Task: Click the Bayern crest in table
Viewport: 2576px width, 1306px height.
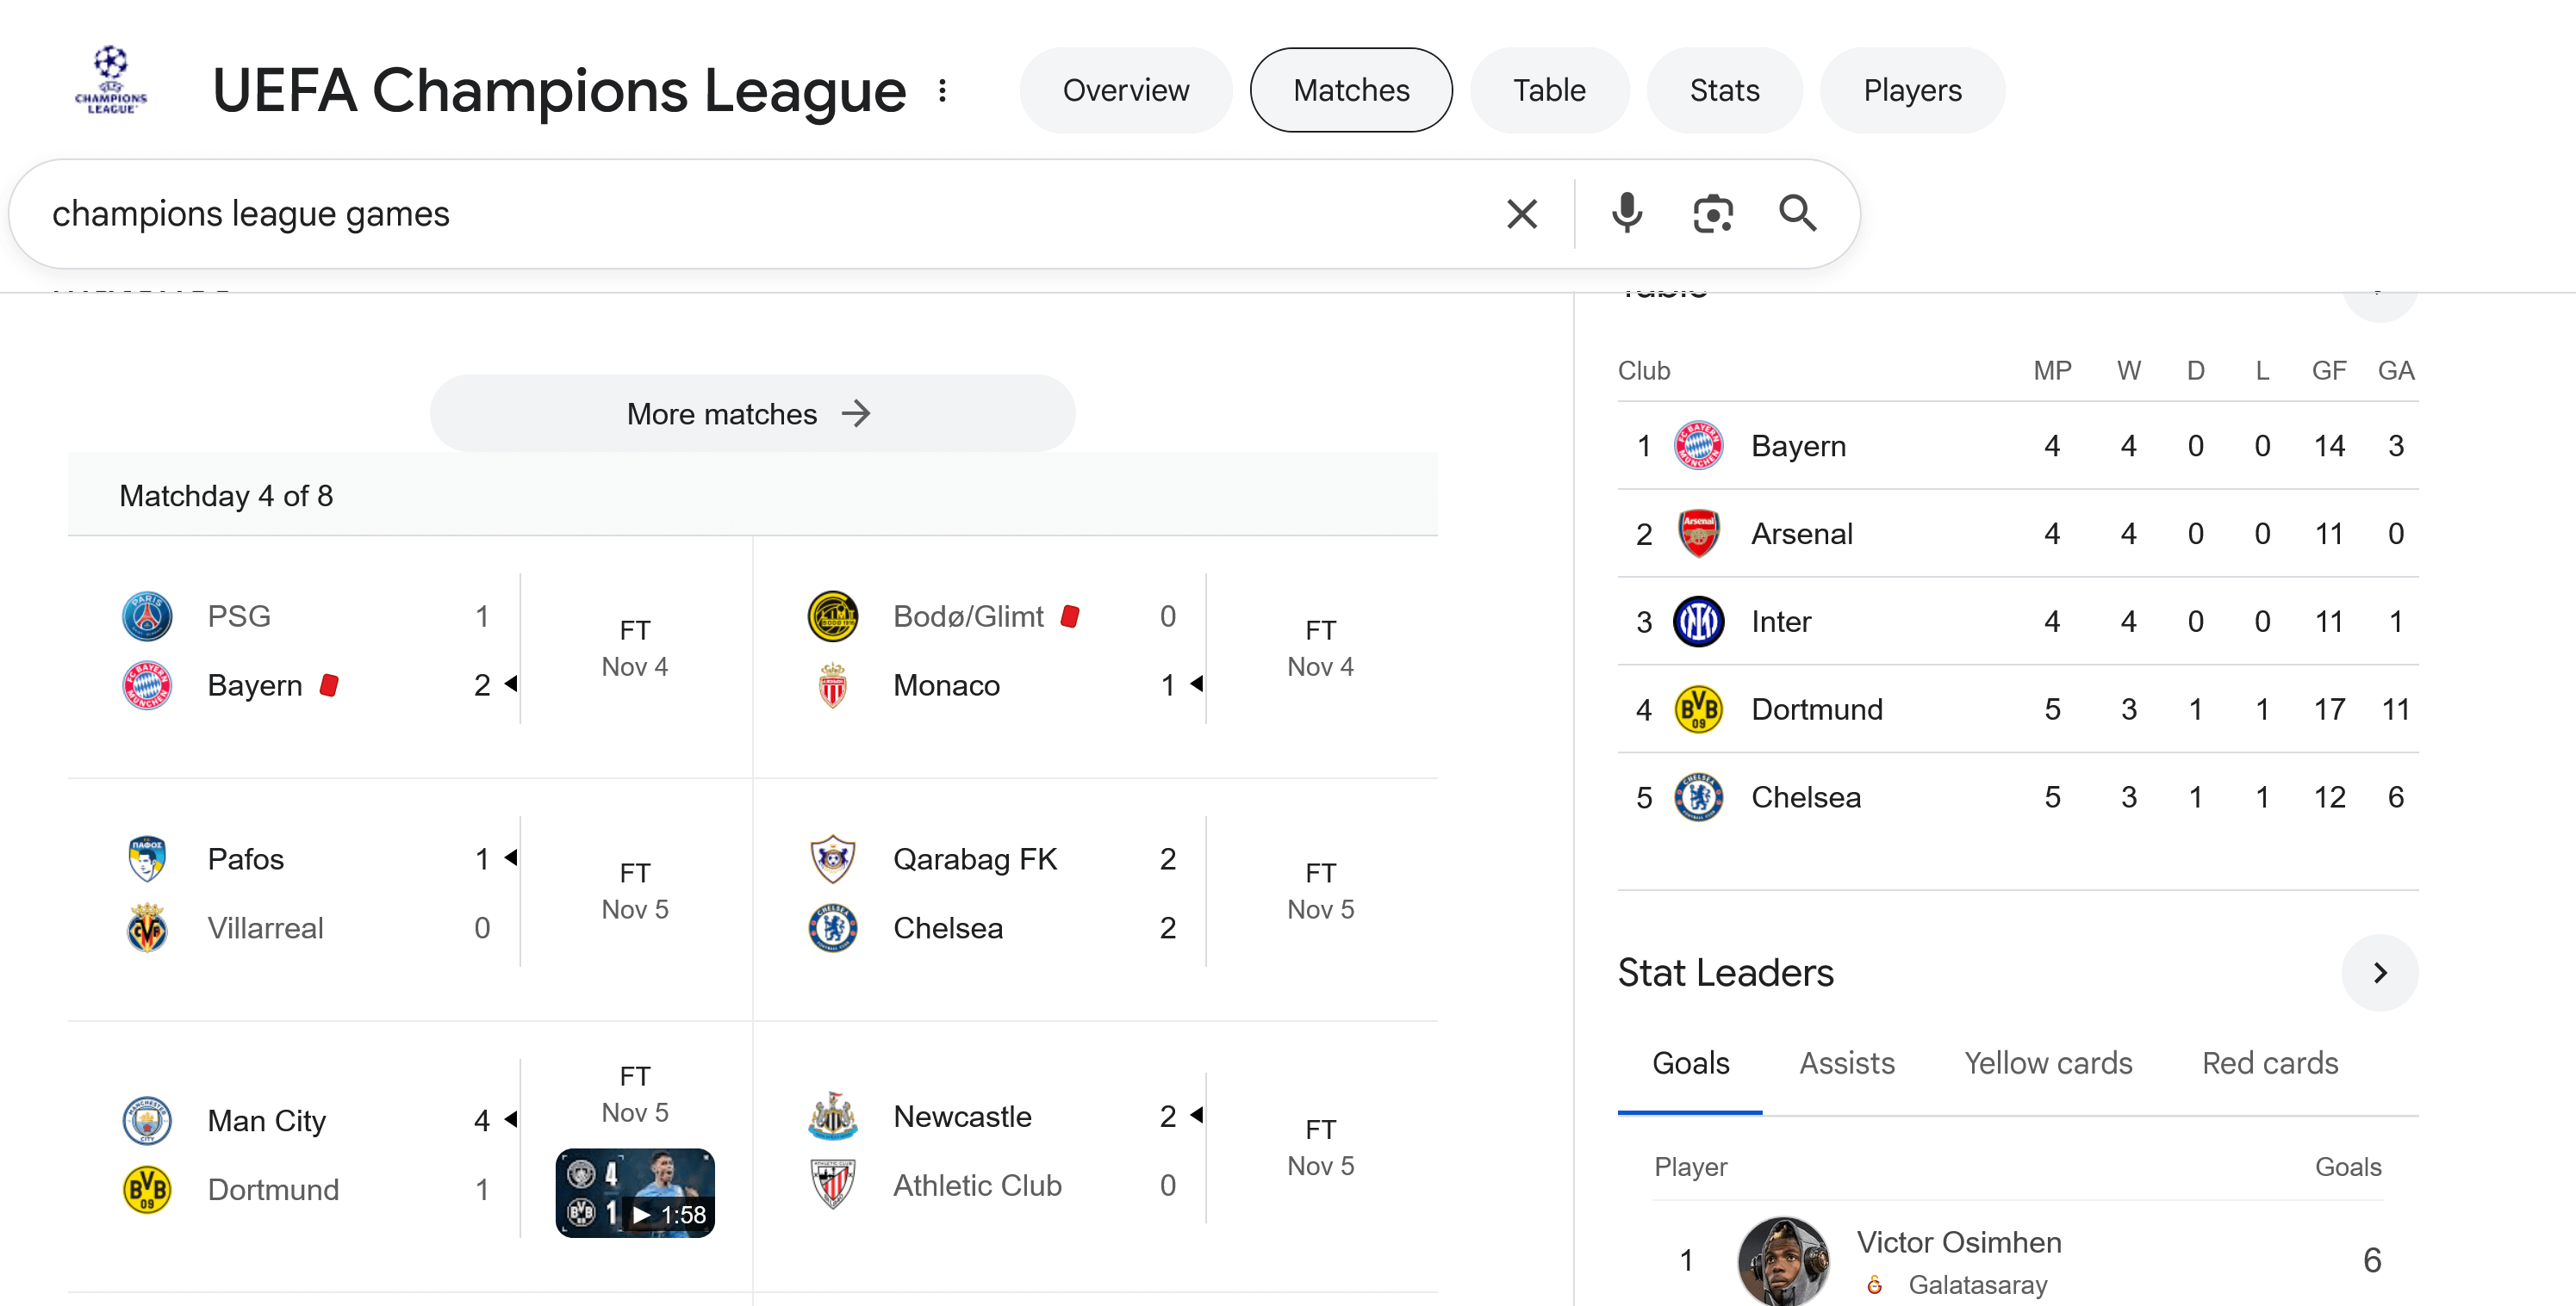Action: [x=1698, y=446]
